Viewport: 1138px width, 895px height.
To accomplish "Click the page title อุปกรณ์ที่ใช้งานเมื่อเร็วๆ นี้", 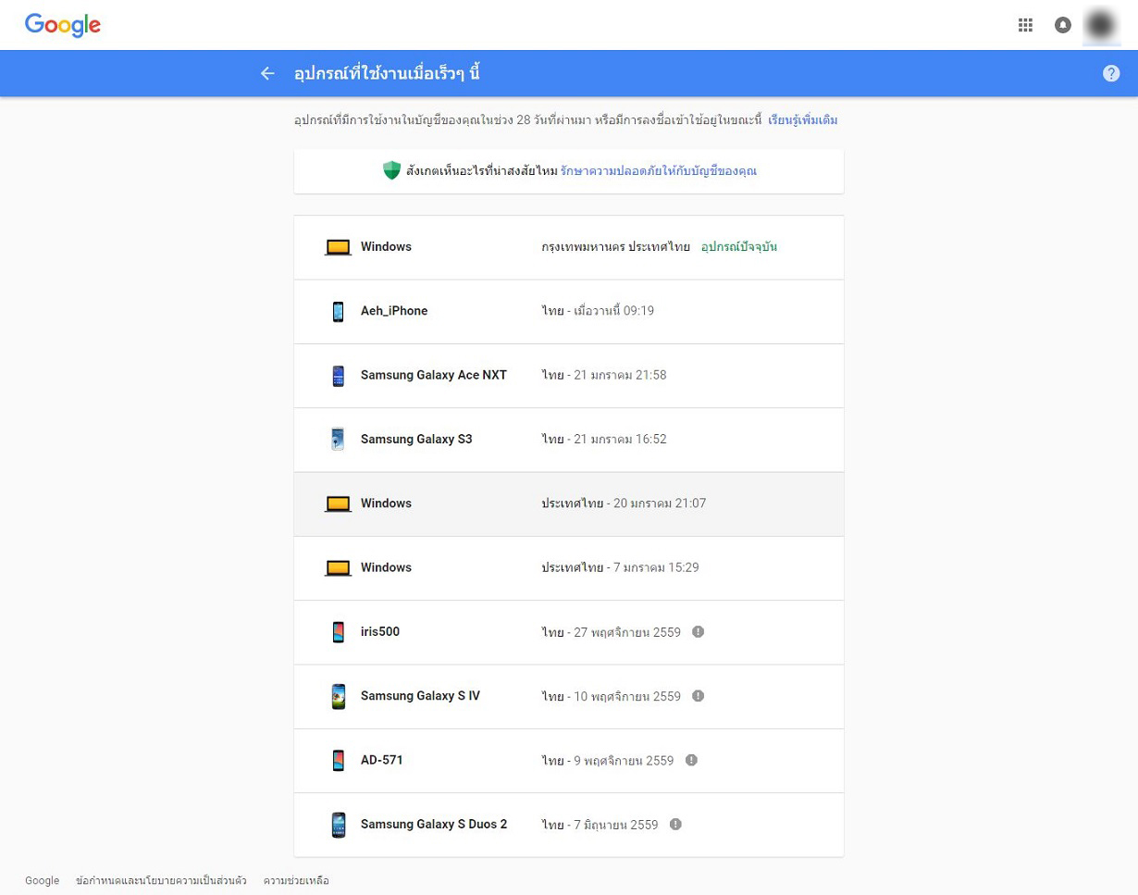I will coord(387,73).
